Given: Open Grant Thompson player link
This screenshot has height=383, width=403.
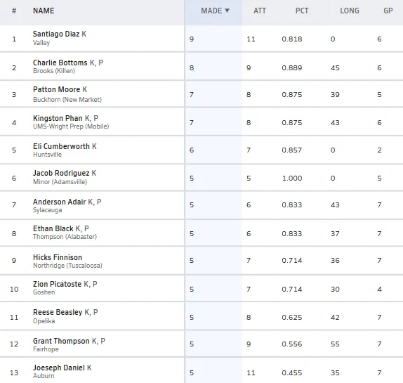Looking at the screenshot, I should [61, 341].
